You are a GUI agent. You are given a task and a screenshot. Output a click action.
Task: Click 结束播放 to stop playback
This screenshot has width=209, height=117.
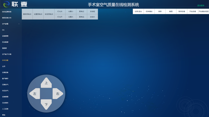(x=149, y=11)
